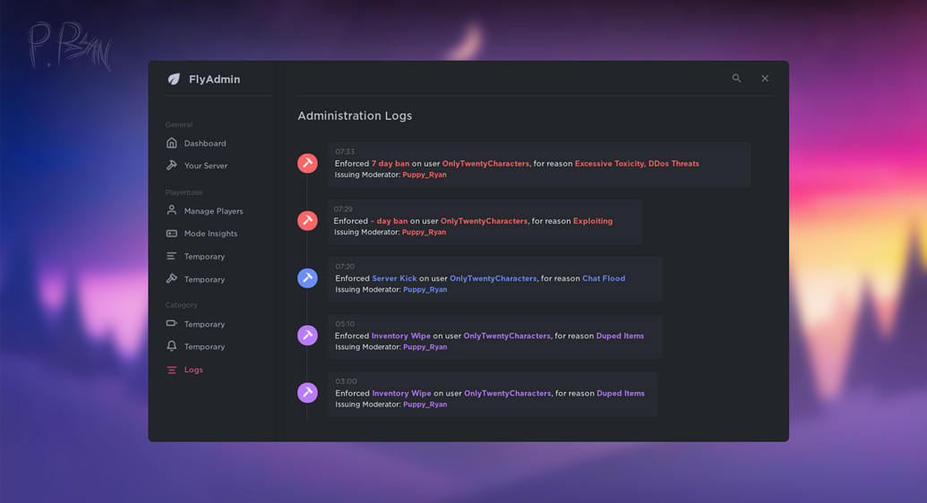This screenshot has width=927, height=503.
Task: Click the battery icon beside Category Temporary
Action: tap(171, 323)
